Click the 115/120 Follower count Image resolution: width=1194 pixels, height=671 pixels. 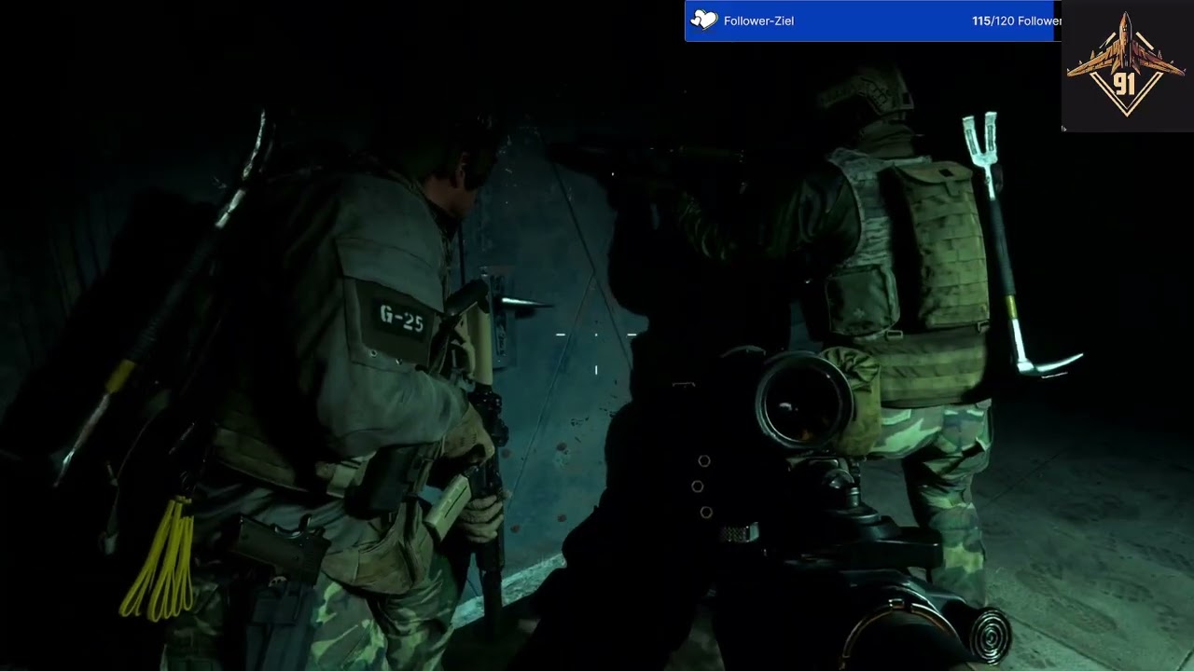[x=1016, y=21]
